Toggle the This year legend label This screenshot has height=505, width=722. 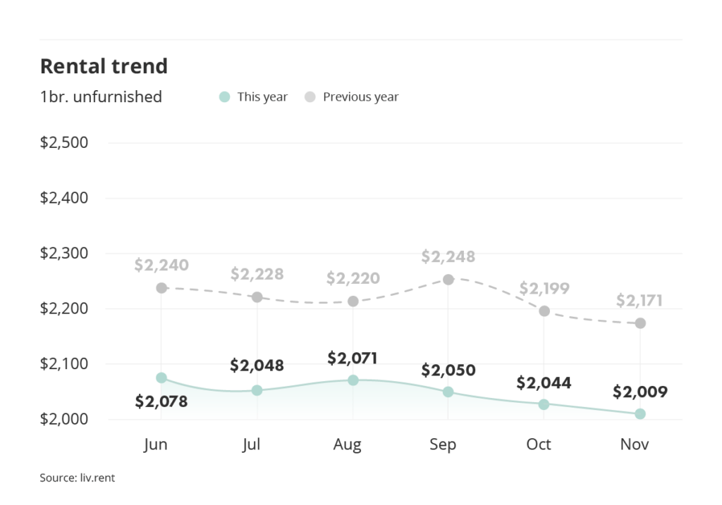pyautogui.click(x=262, y=97)
